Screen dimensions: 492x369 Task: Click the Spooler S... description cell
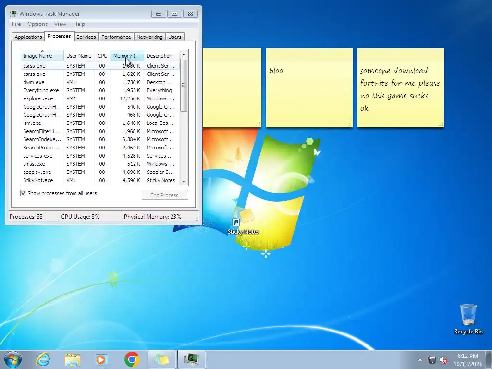160,172
